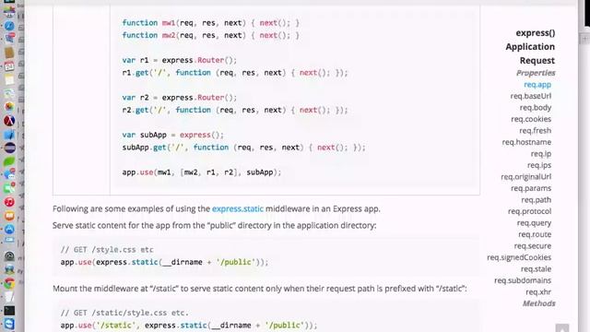This screenshot has width=590, height=332.
Task: Click the '// GET /style.css etc' comment
Action: click(107, 250)
